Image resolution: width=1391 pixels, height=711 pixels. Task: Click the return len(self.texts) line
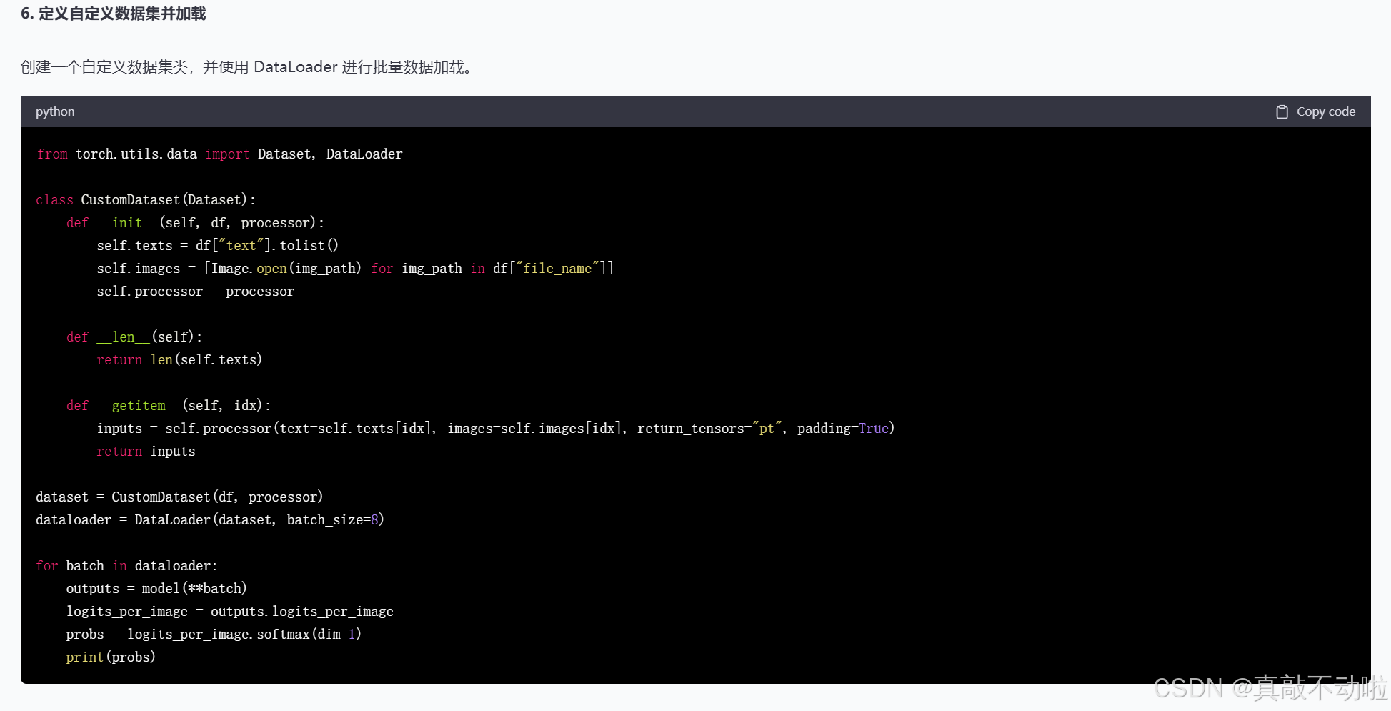pos(179,360)
